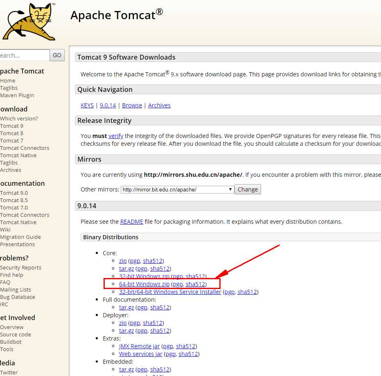Image resolution: width=381 pixels, height=376 pixels.
Task: Open Tomcat Native under Download section
Action: coord(18,156)
